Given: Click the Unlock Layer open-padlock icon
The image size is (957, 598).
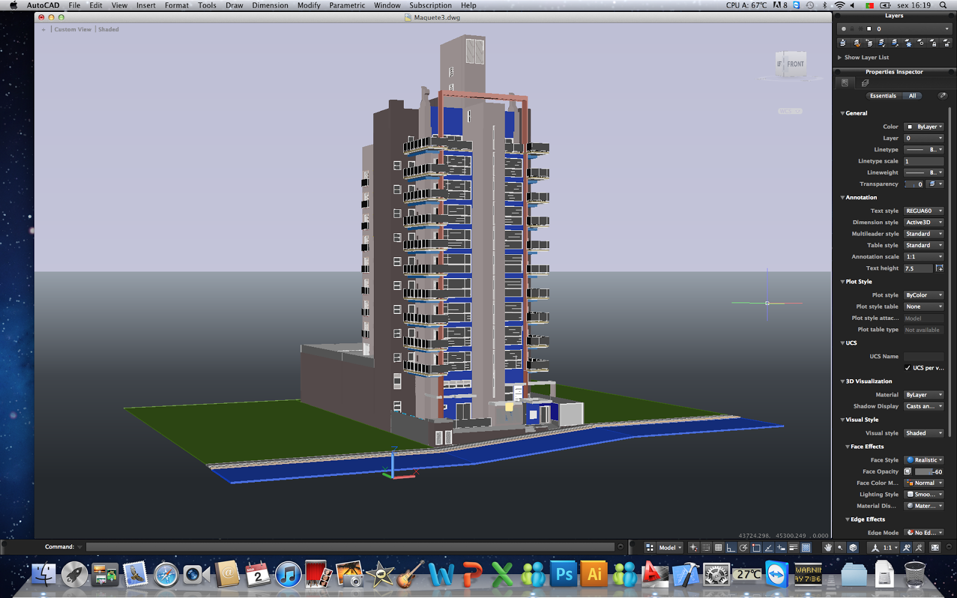Looking at the screenshot, I should [947, 43].
